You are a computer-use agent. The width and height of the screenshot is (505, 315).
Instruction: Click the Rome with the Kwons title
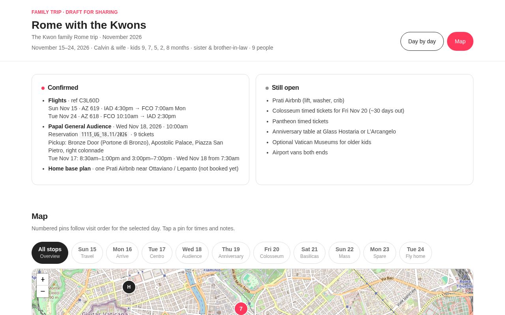click(x=89, y=25)
